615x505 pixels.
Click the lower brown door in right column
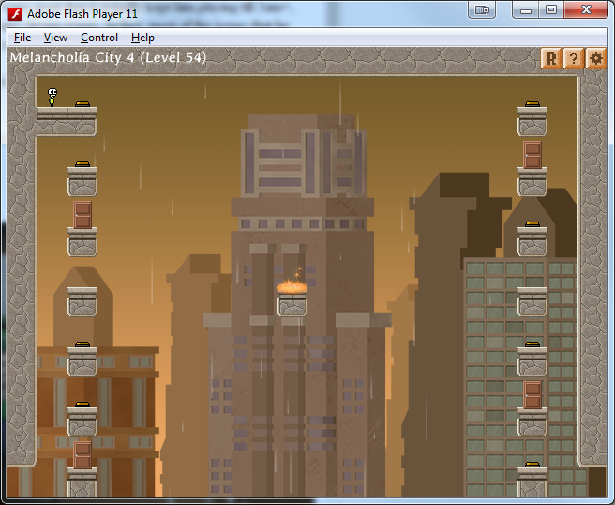(532, 394)
